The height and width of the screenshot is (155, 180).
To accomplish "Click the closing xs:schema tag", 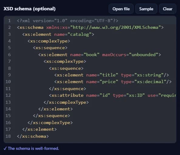I will tap(33, 136).
